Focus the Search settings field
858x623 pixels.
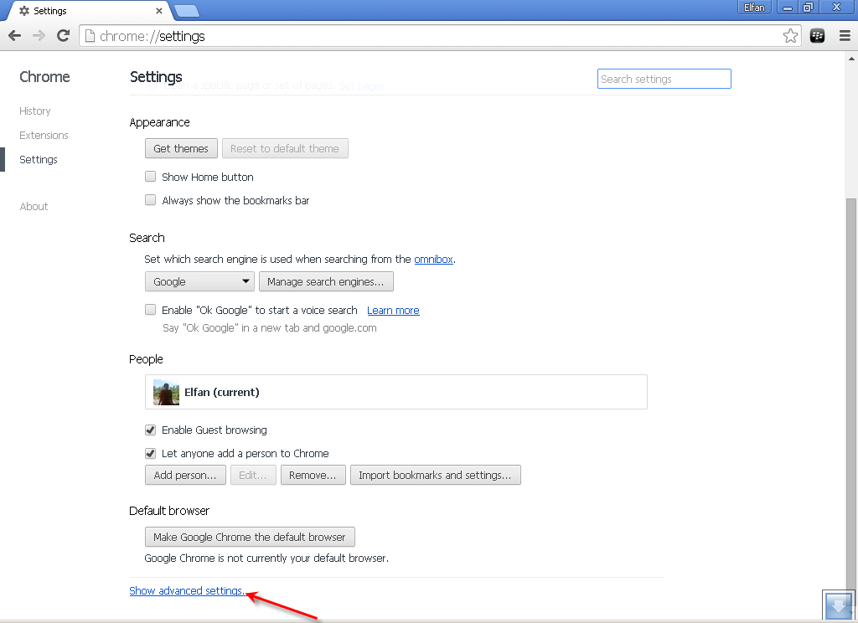pos(664,79)
